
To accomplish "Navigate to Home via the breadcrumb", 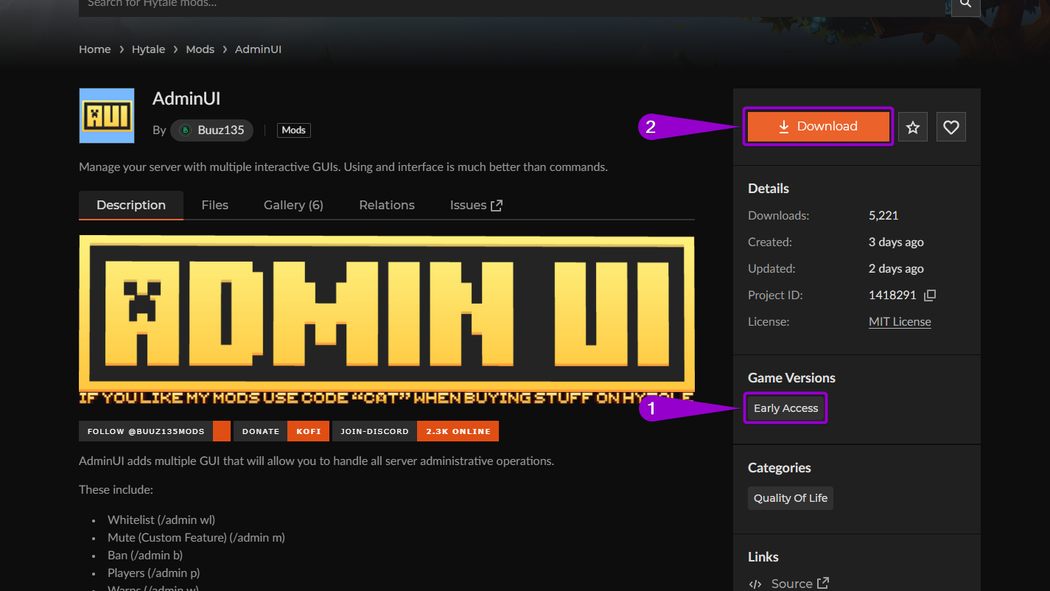I will [94, 49].
